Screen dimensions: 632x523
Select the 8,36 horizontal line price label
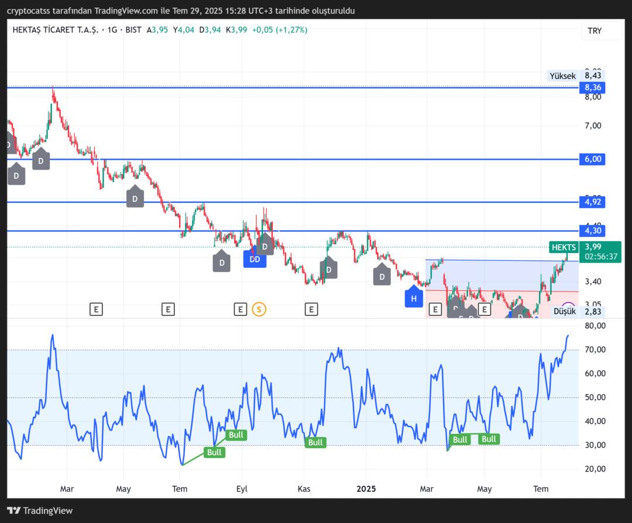(x=592, y=87)
